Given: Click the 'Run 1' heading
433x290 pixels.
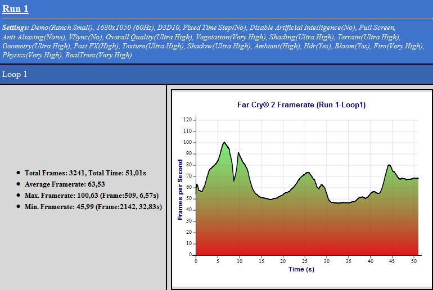Looking at the screenshot, I should click(15, 8).
